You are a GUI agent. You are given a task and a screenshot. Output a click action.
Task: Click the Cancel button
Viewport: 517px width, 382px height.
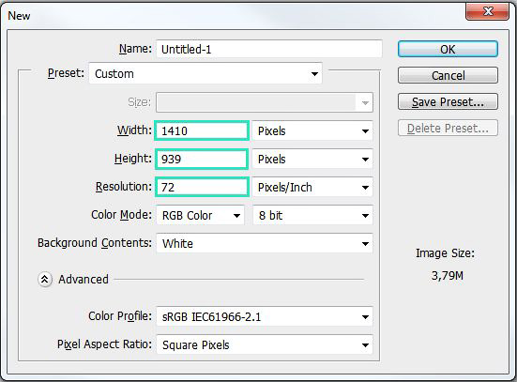point(448,75)
